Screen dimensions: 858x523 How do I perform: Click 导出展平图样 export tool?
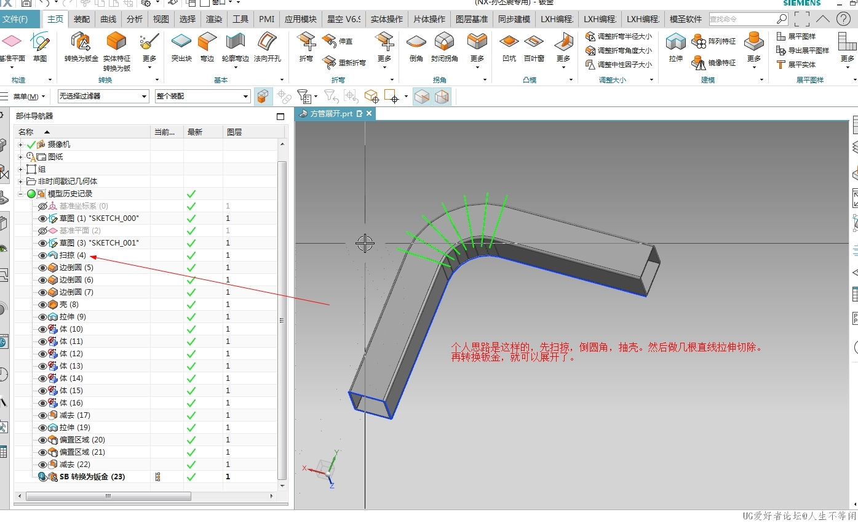(x=803, y=50)
